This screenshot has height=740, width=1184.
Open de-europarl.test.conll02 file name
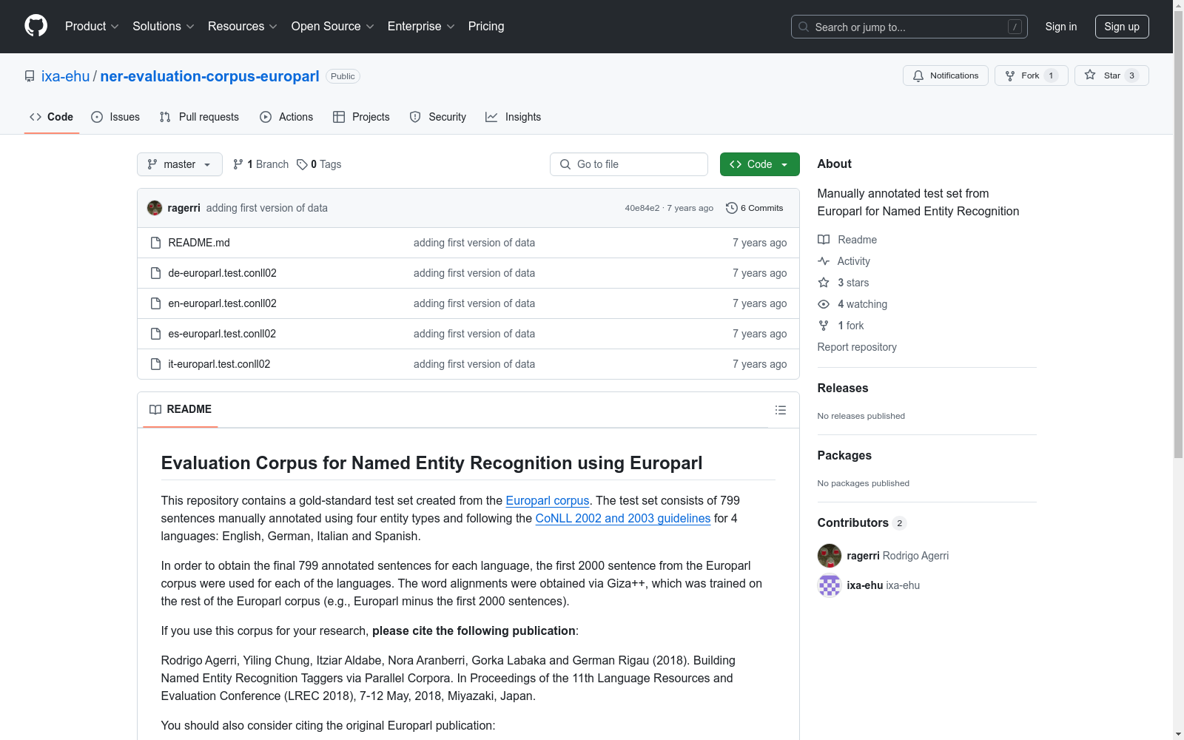point(223,273)
